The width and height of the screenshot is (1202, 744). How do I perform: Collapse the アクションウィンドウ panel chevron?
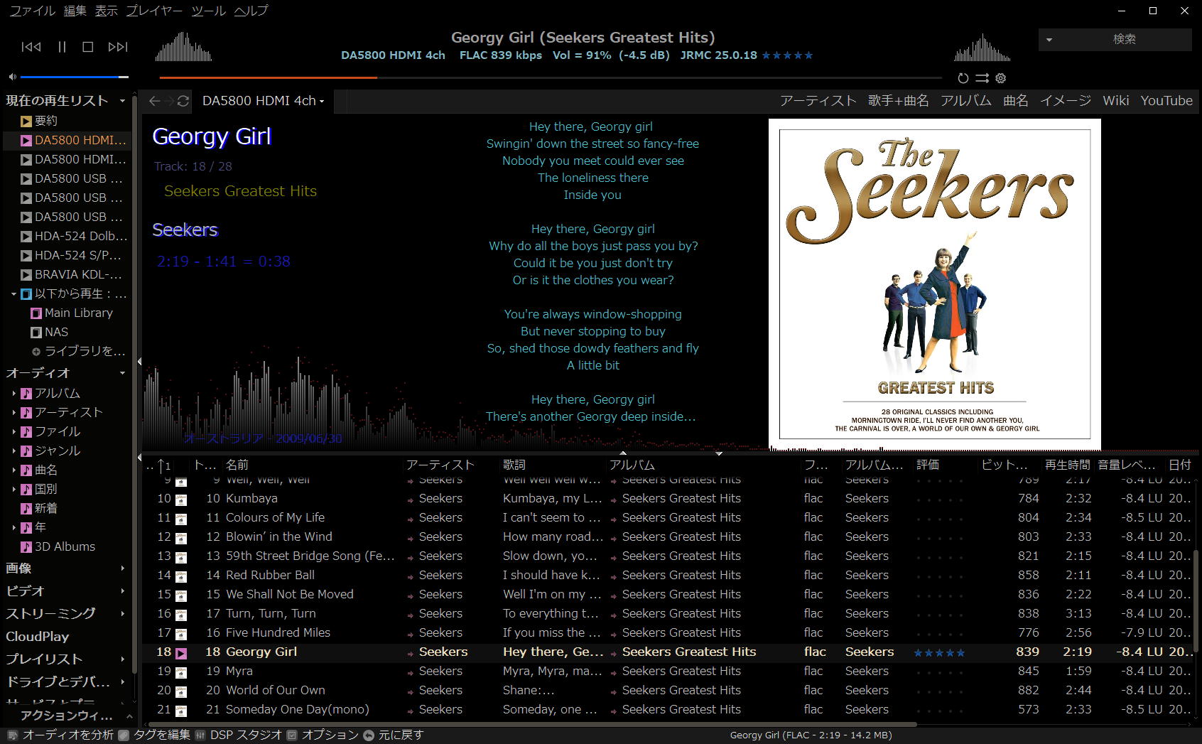[x=129, y=716]
